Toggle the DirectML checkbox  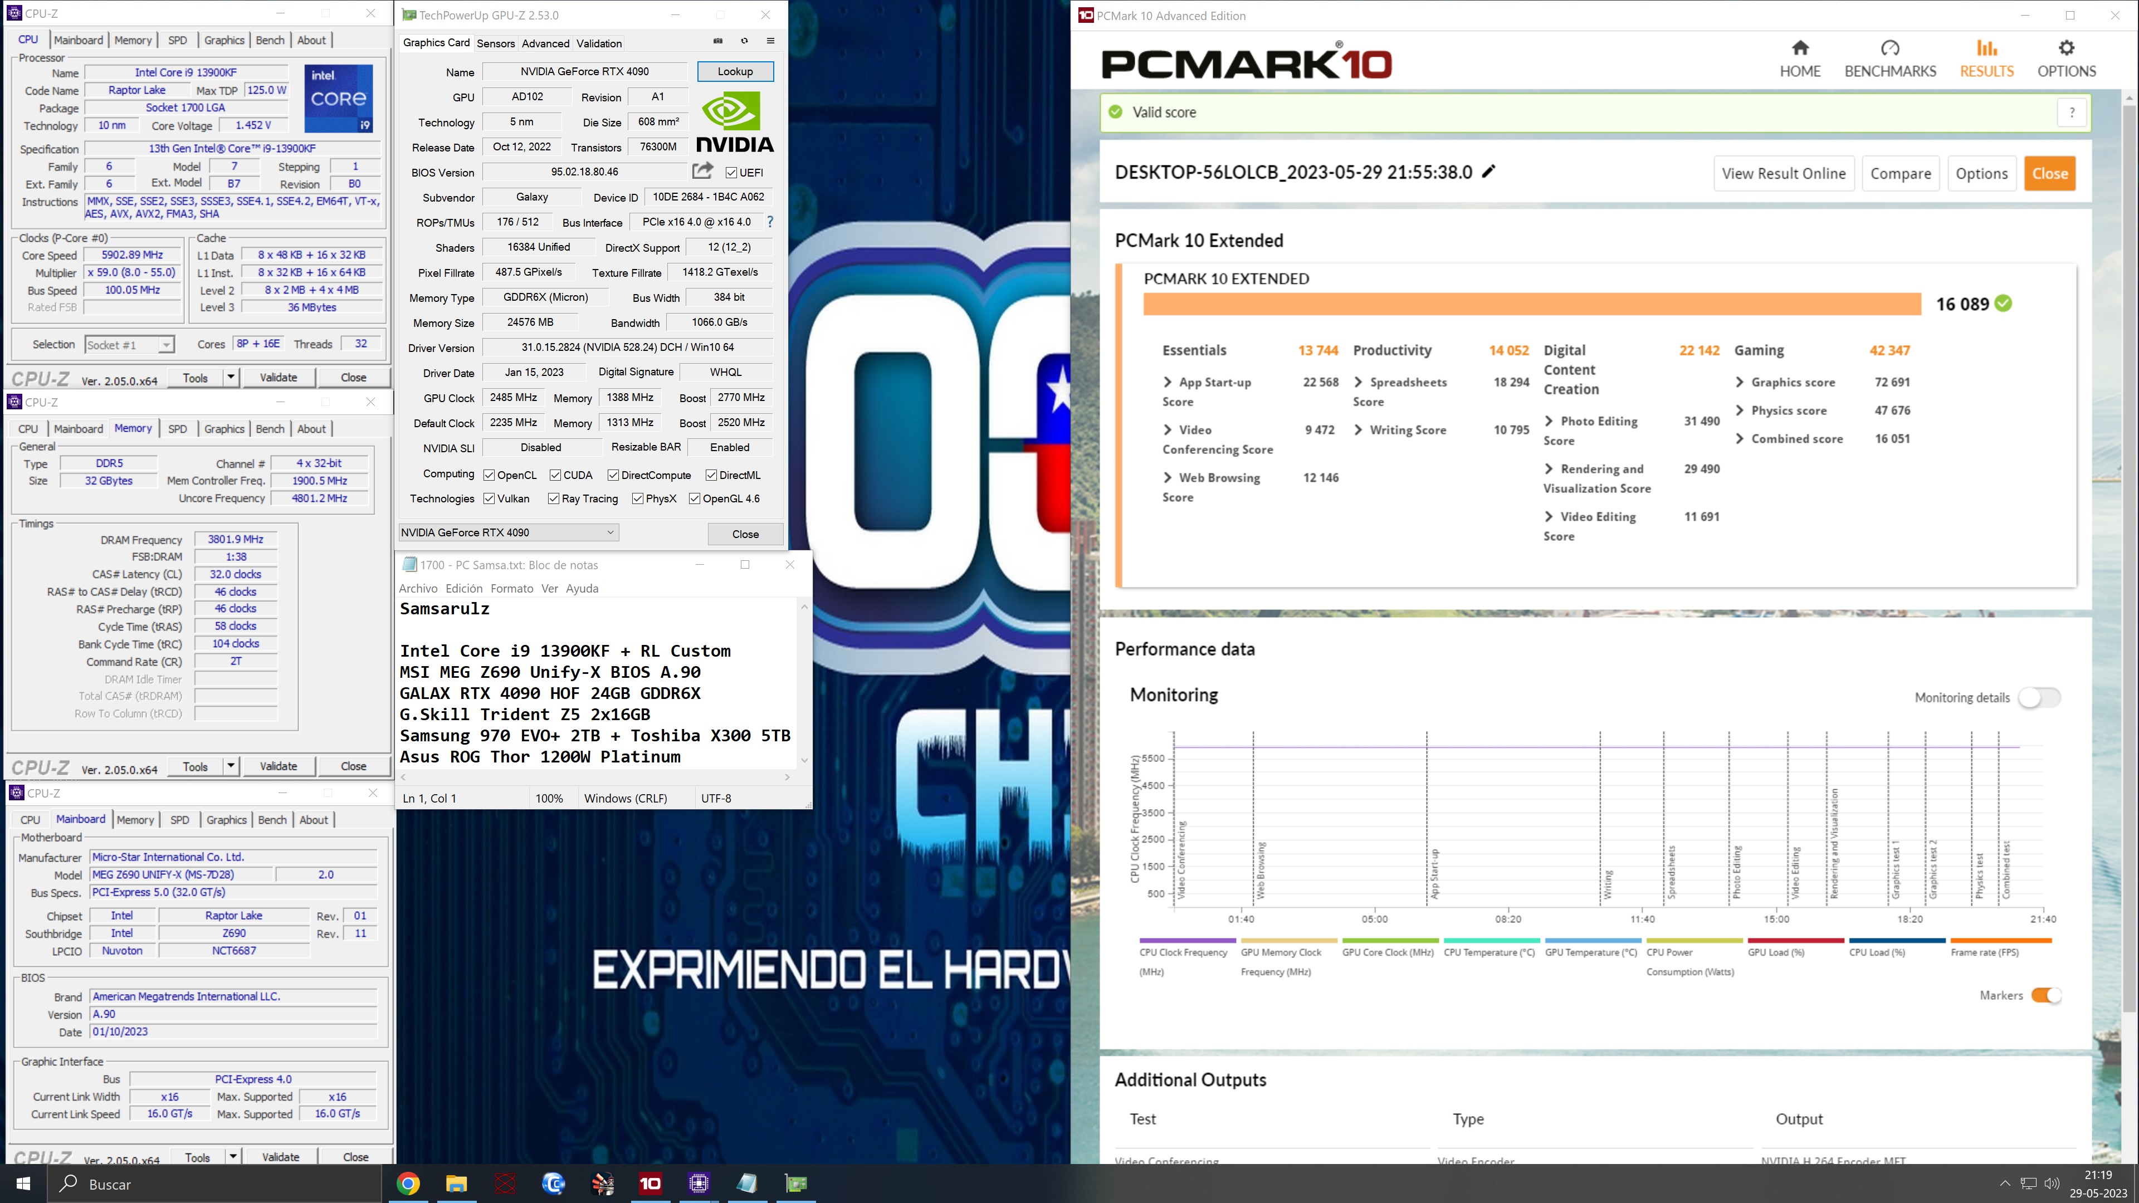point(712,475)
